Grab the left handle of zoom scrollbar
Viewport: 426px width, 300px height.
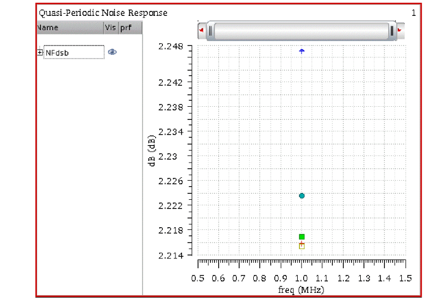211,31
